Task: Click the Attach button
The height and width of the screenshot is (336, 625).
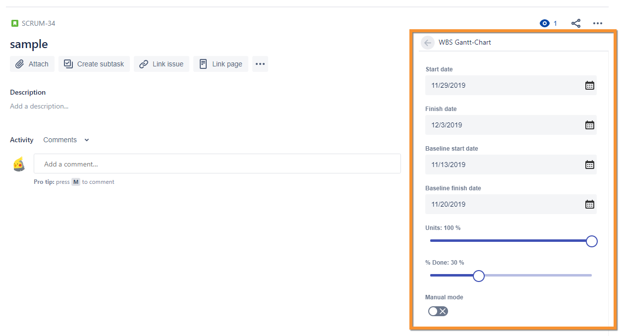Action: [x=32, y=64]
